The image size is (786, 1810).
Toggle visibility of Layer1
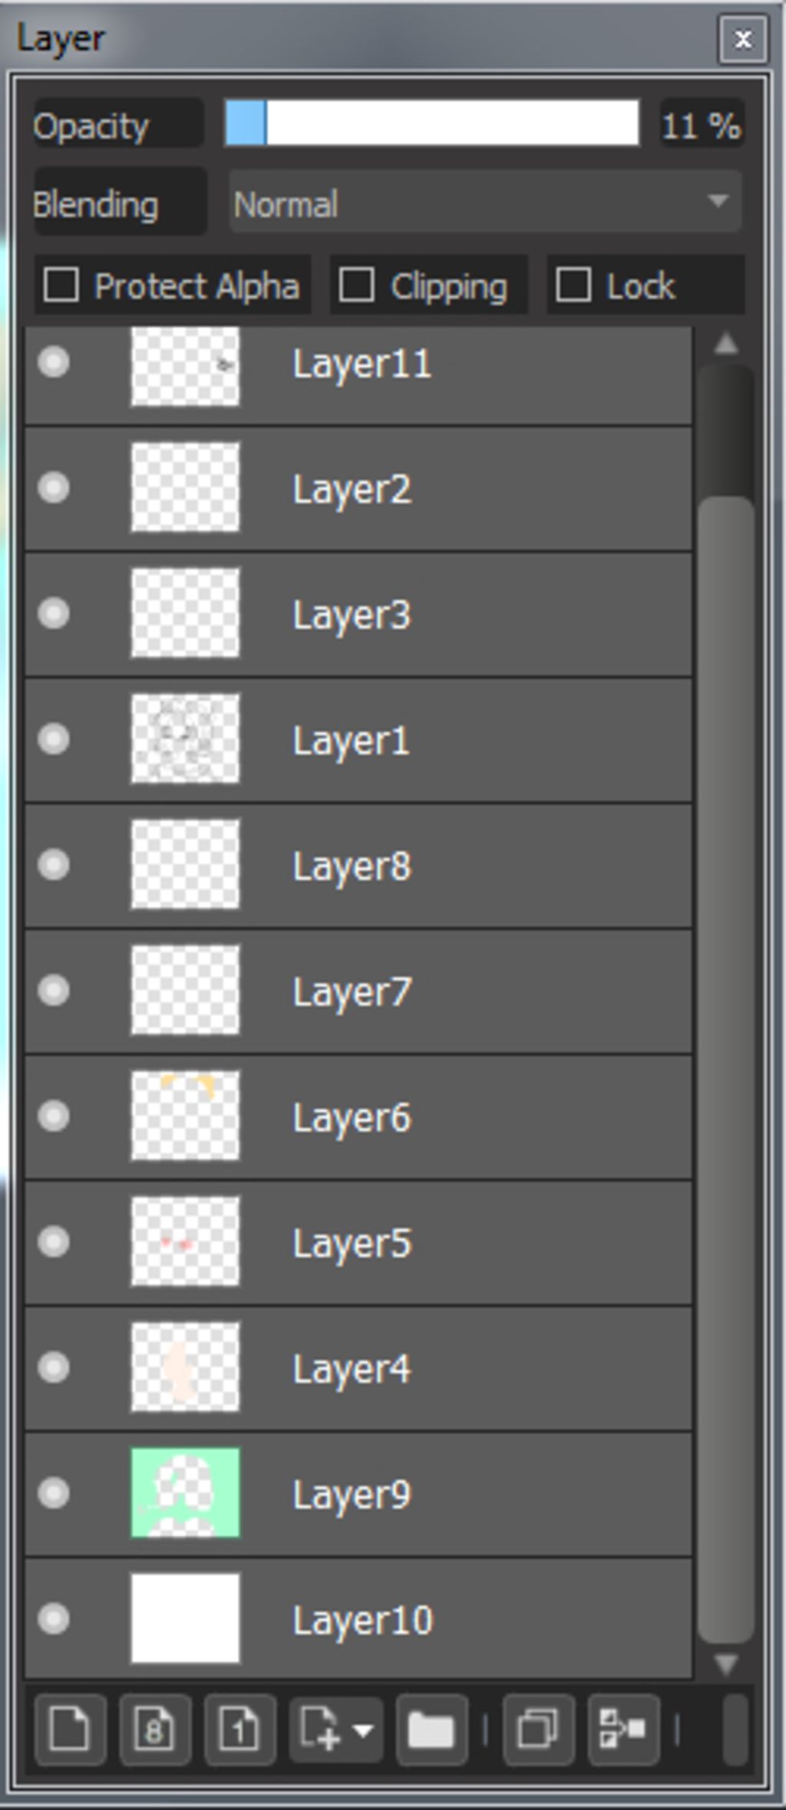point(54,739)
